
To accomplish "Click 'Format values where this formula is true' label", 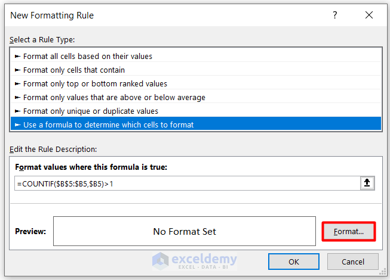I will point(91,167).
